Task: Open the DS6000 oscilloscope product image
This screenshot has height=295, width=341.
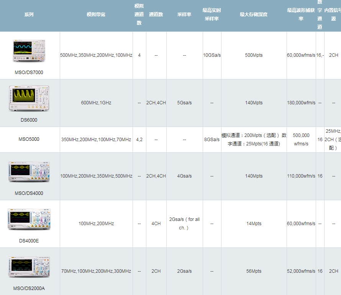Action: (29, 98)
